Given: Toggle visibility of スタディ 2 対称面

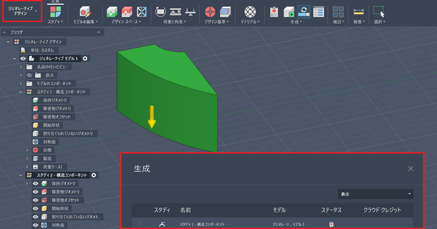Looking at the screenshot, I should (x=36, y=225).
